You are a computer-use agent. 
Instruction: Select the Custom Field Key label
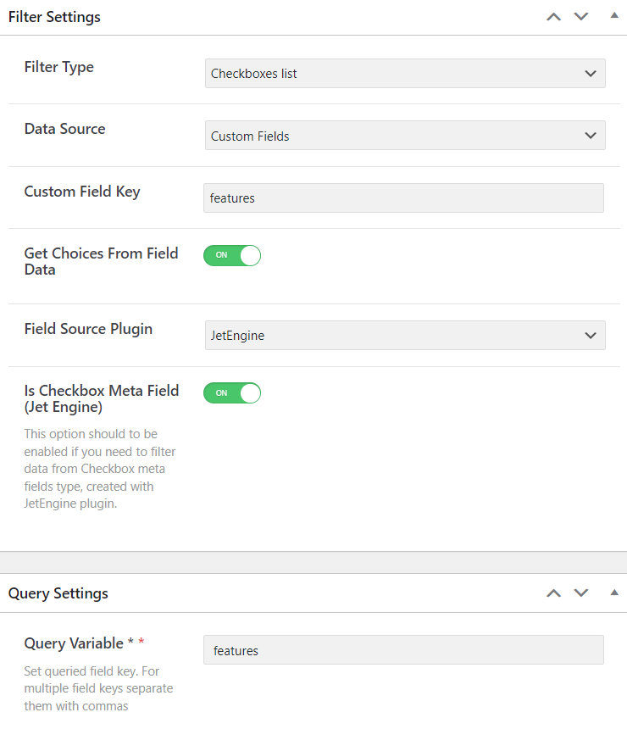(82, 192)
